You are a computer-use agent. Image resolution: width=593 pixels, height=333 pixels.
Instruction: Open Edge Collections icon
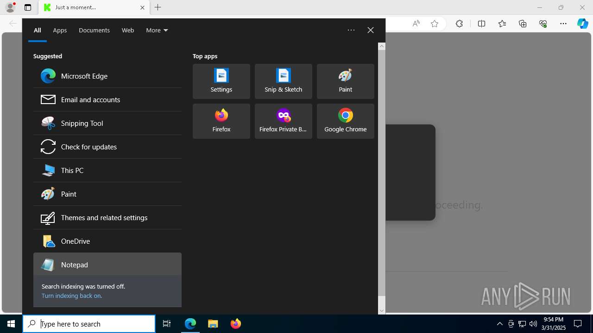523,24
